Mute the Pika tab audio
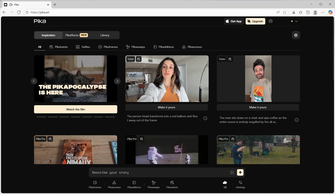The image size is (335, 194). tap(11, 4)
